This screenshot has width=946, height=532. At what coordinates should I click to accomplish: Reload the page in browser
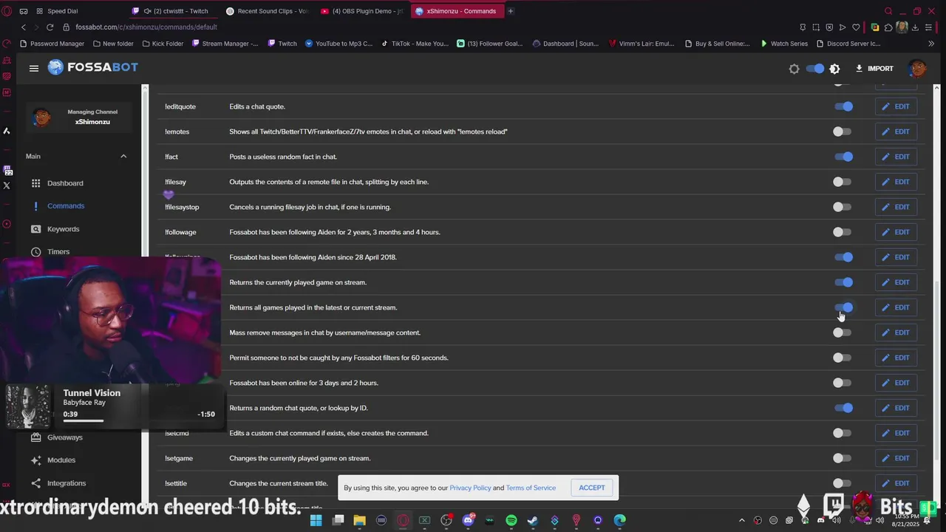point(50,27)
